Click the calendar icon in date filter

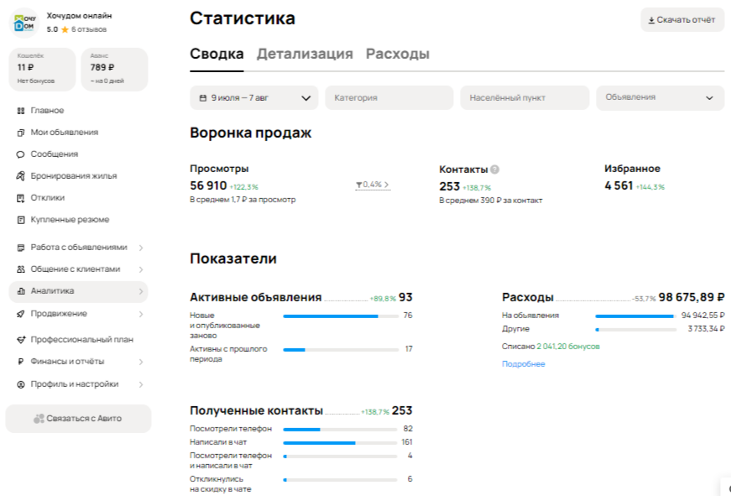[203, 98]
